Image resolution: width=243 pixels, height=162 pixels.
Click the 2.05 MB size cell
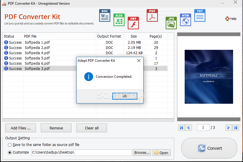click(134, 43)
